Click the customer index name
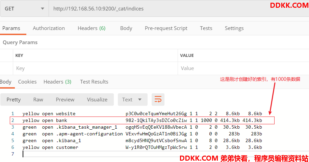This screenshot has height=162, width=309. pos(67,147)
